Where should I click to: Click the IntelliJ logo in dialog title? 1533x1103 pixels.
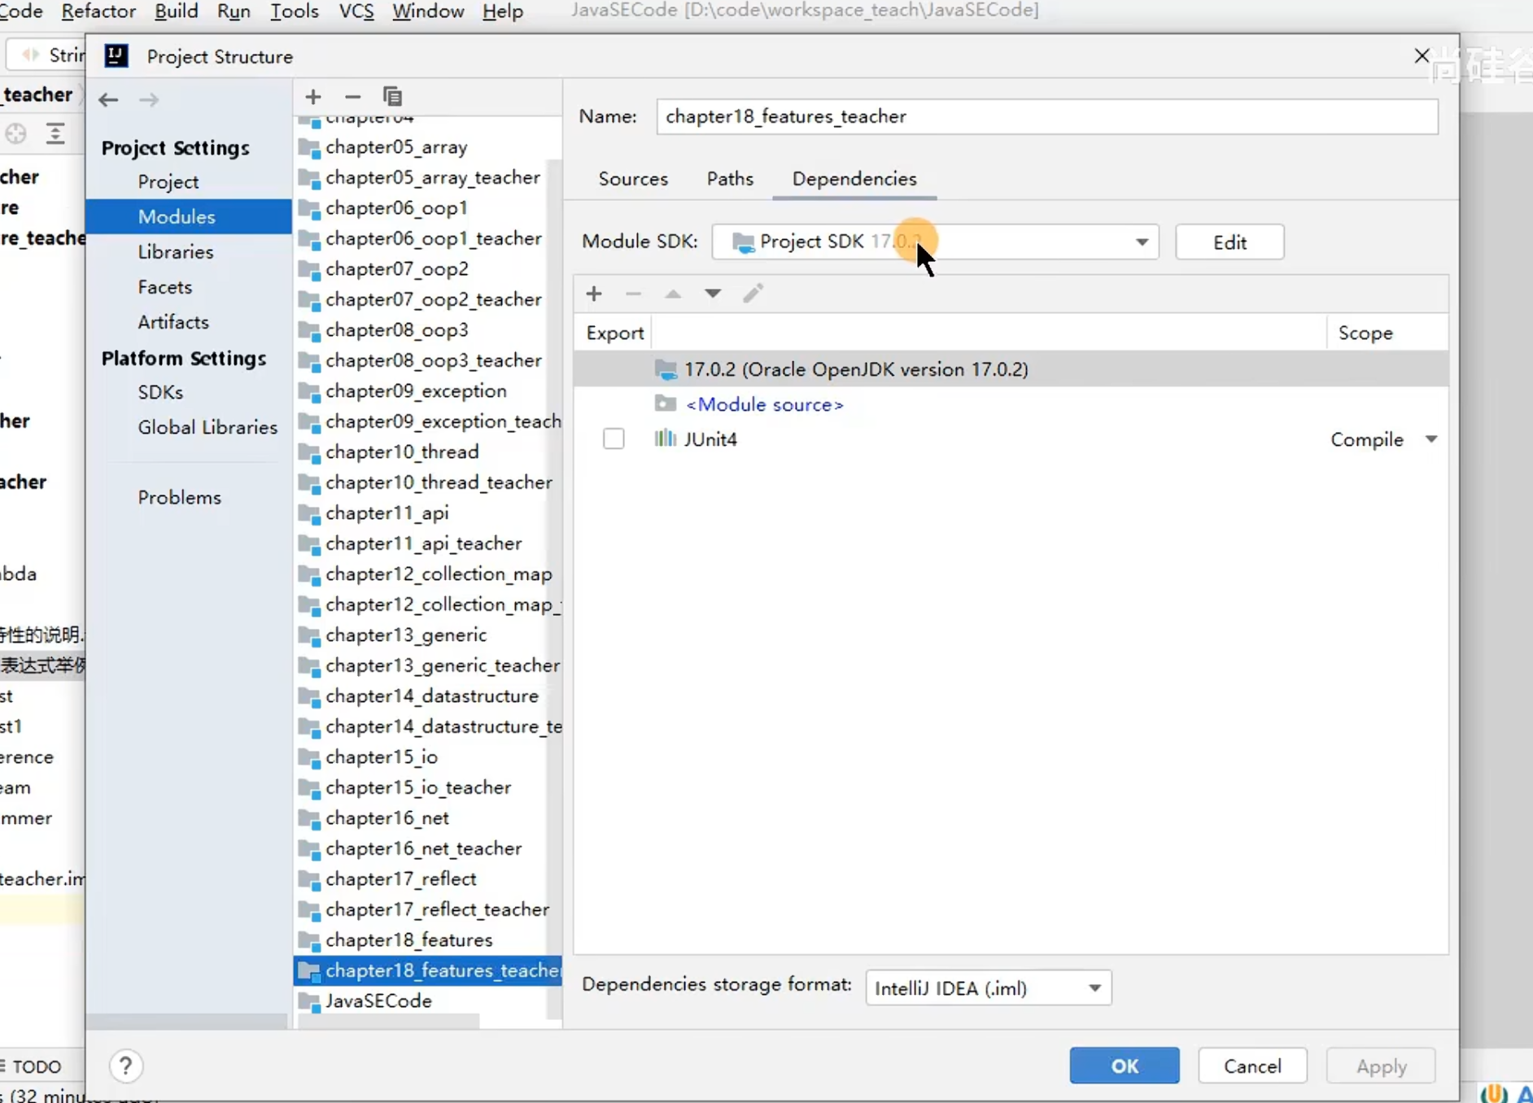(x=116, y=56)
